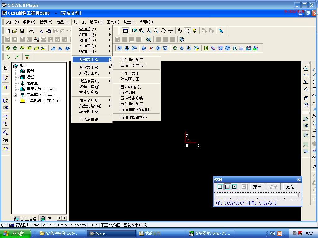
Task: Select 机床后置 fanuc tree item
Action: [x=41, y=89]
